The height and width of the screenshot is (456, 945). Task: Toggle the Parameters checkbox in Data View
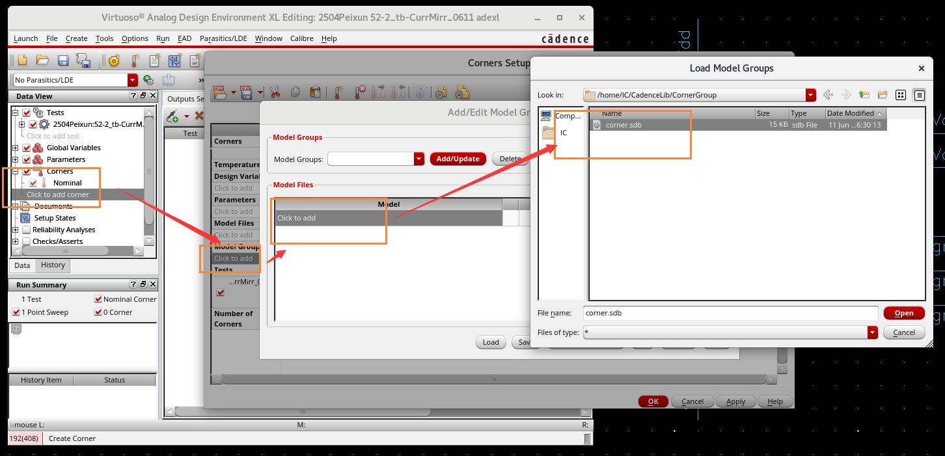click(x=27, y=159)
